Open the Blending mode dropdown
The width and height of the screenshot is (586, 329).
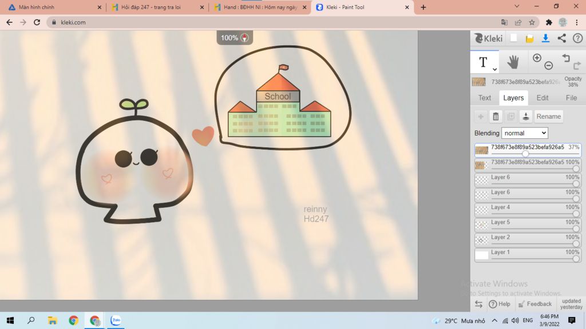pos(525,133)
